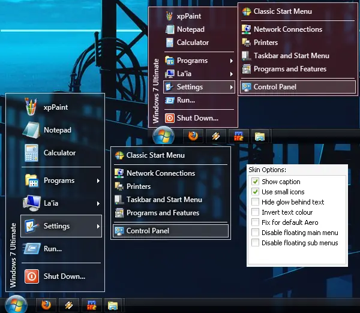Click the Control Panel label in the blue submenu
The image size is (360, 313).
pyautogui.click(x=148, y=231)
